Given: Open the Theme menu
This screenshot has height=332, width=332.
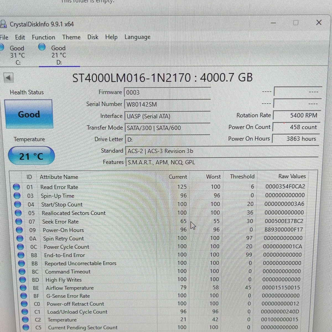Looking at the screenshot, I should coord(71,37).
